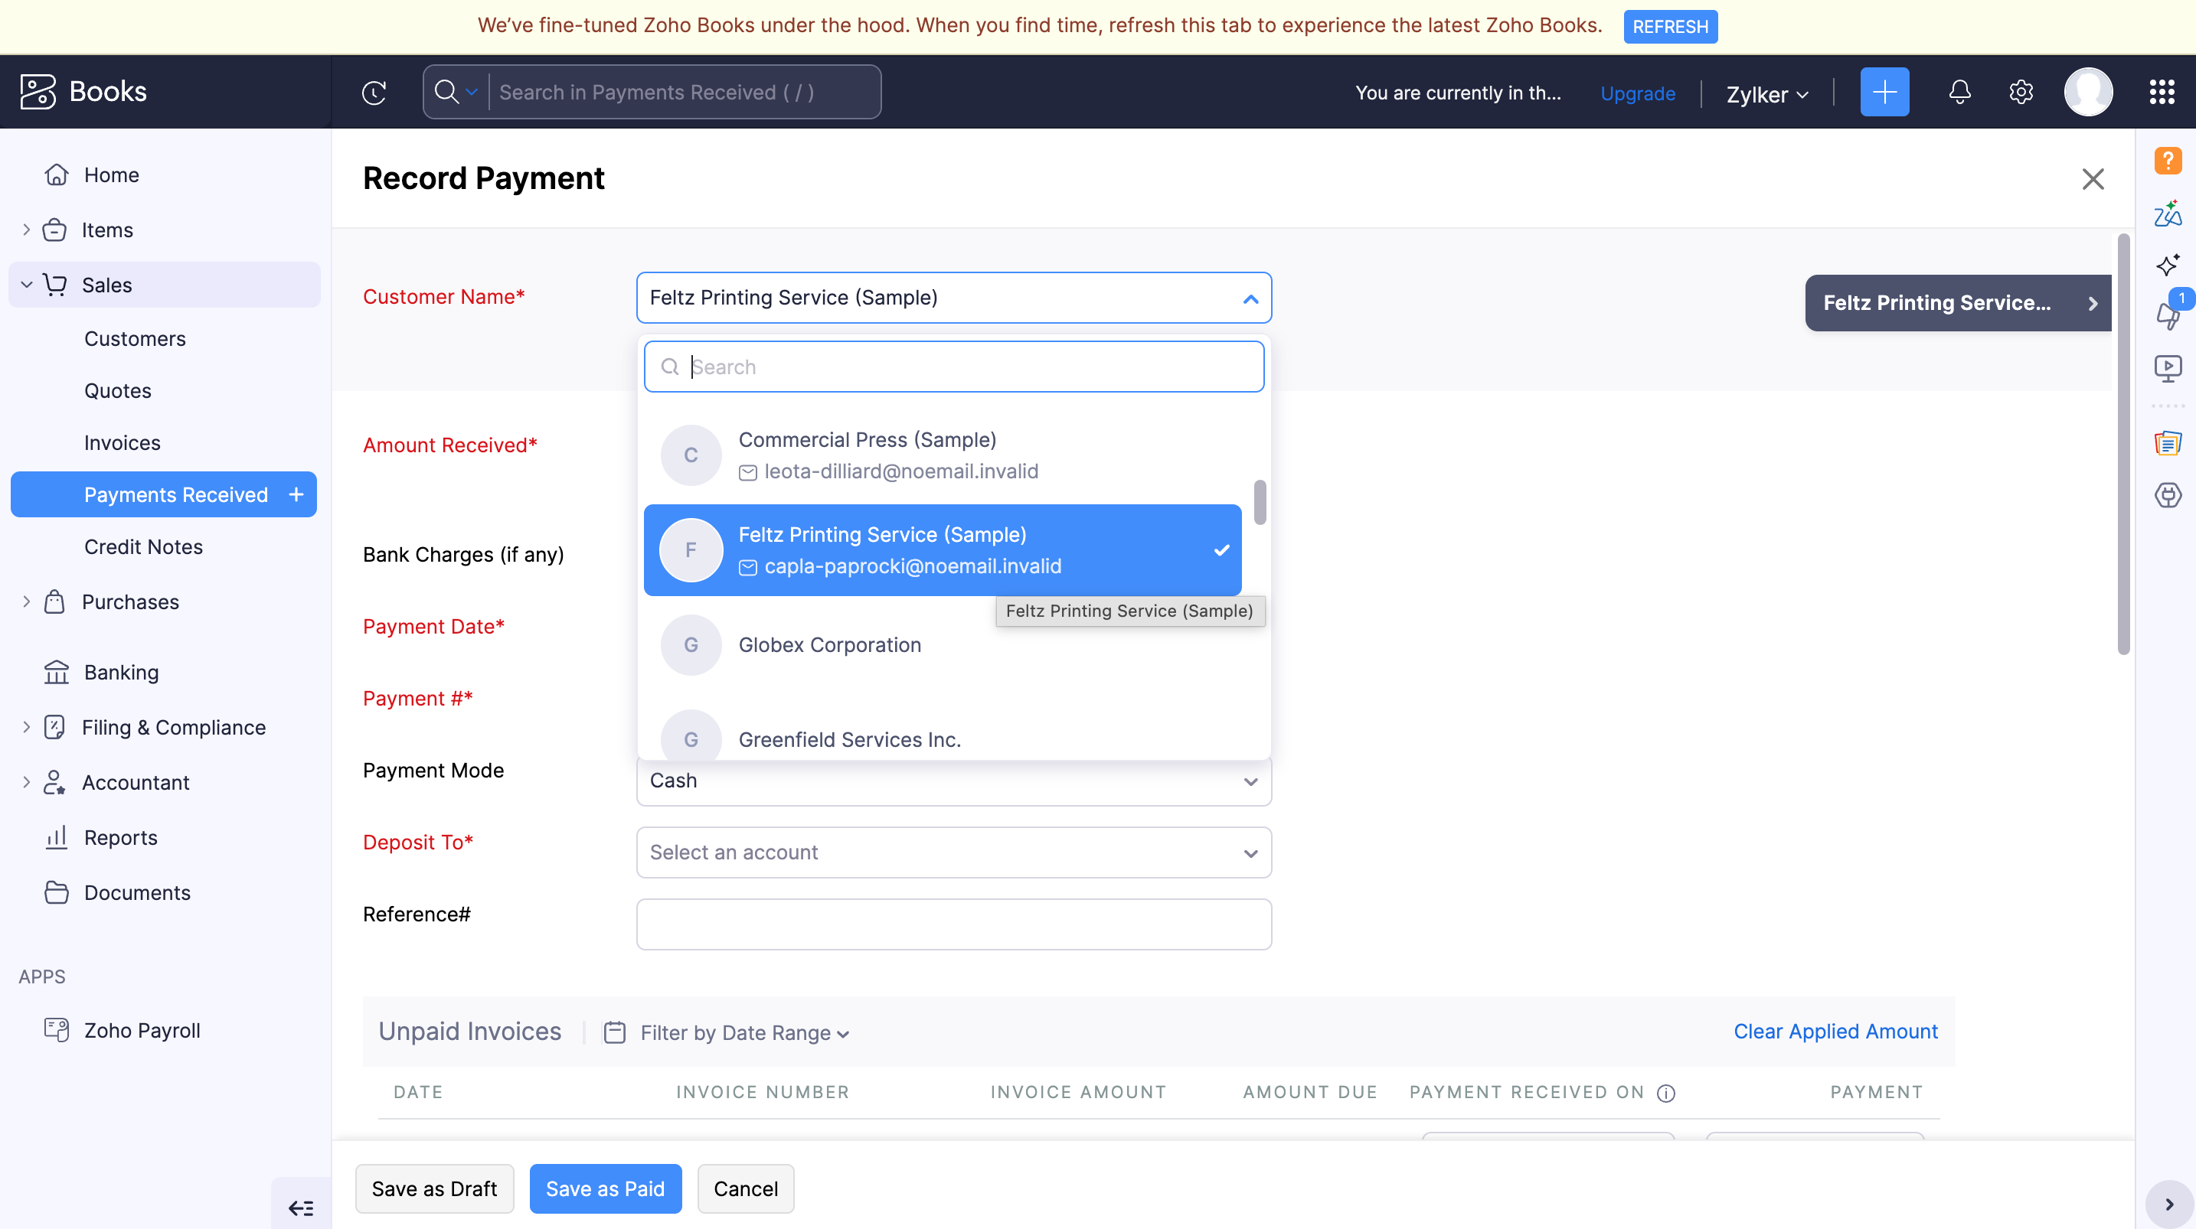Click Clear Applied Amount link

[1835, 1032]
